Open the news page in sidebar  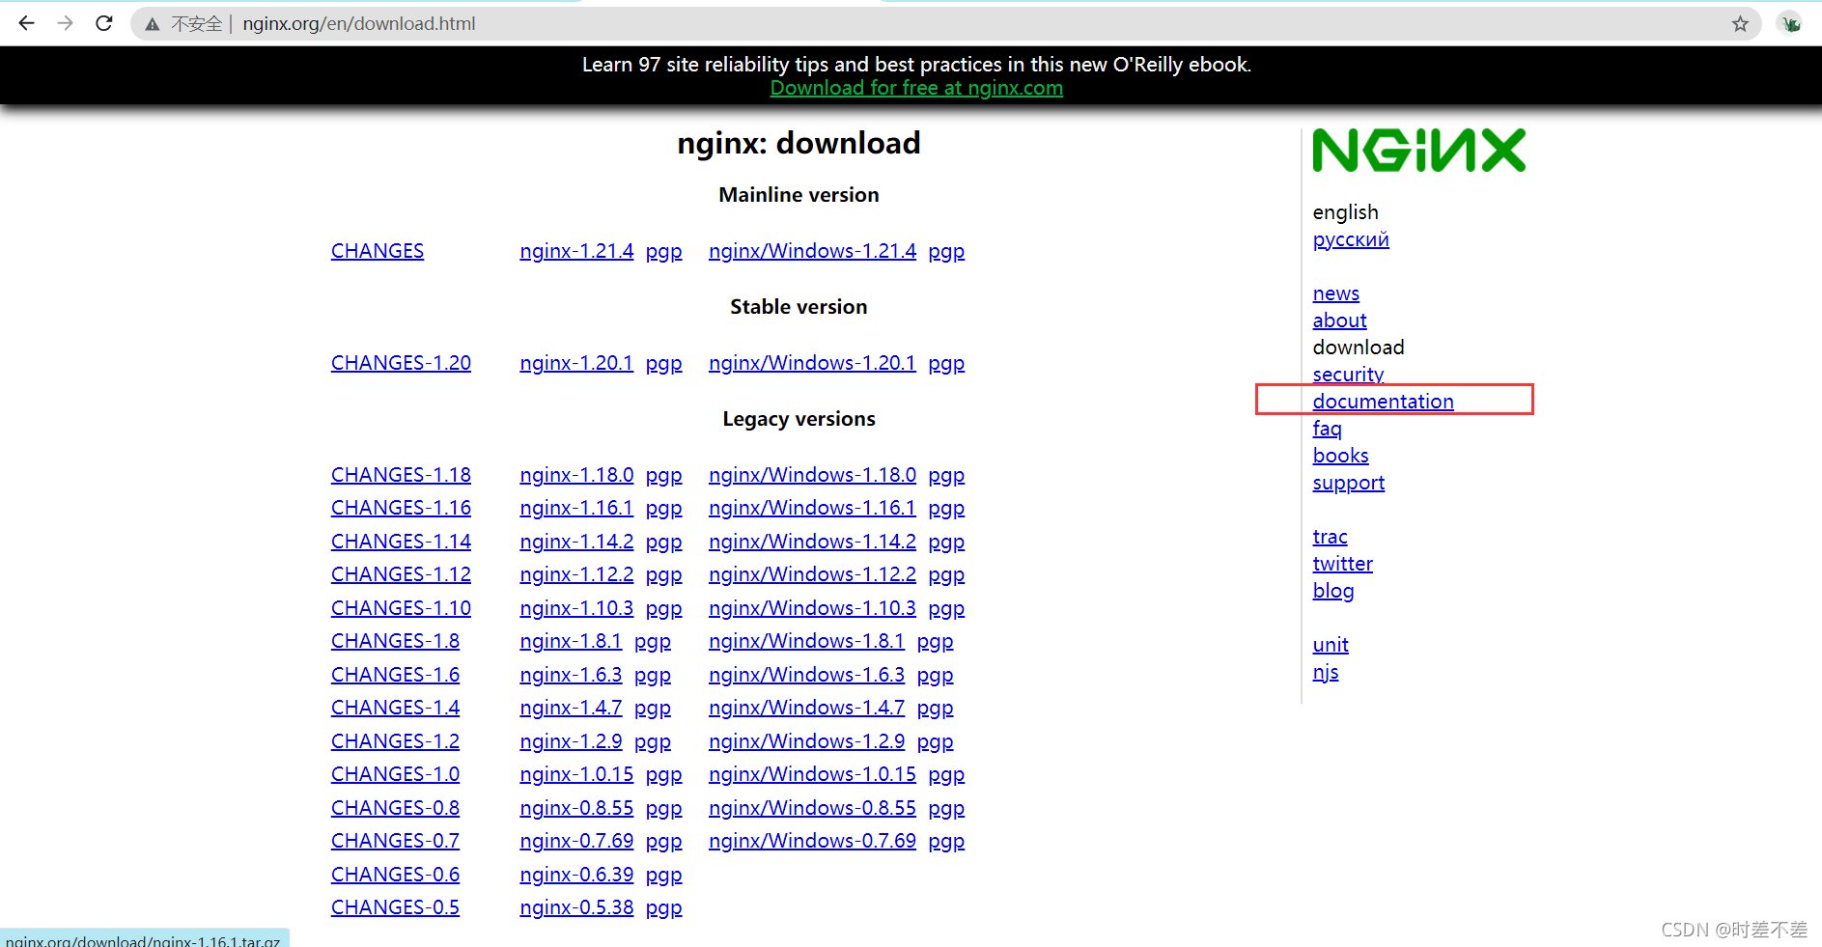click(x=1336, y=293)
